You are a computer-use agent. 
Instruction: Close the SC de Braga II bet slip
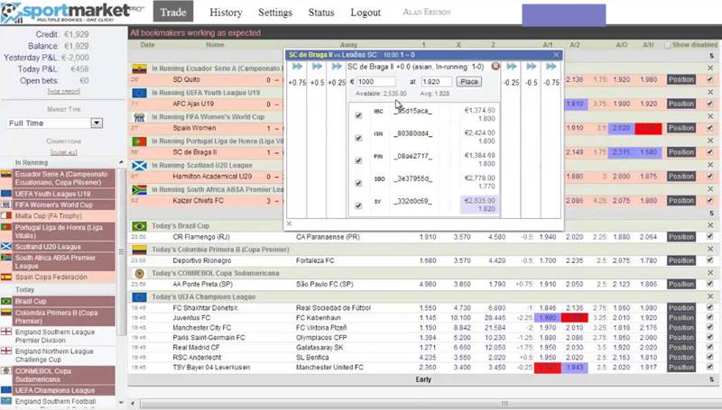495,67
